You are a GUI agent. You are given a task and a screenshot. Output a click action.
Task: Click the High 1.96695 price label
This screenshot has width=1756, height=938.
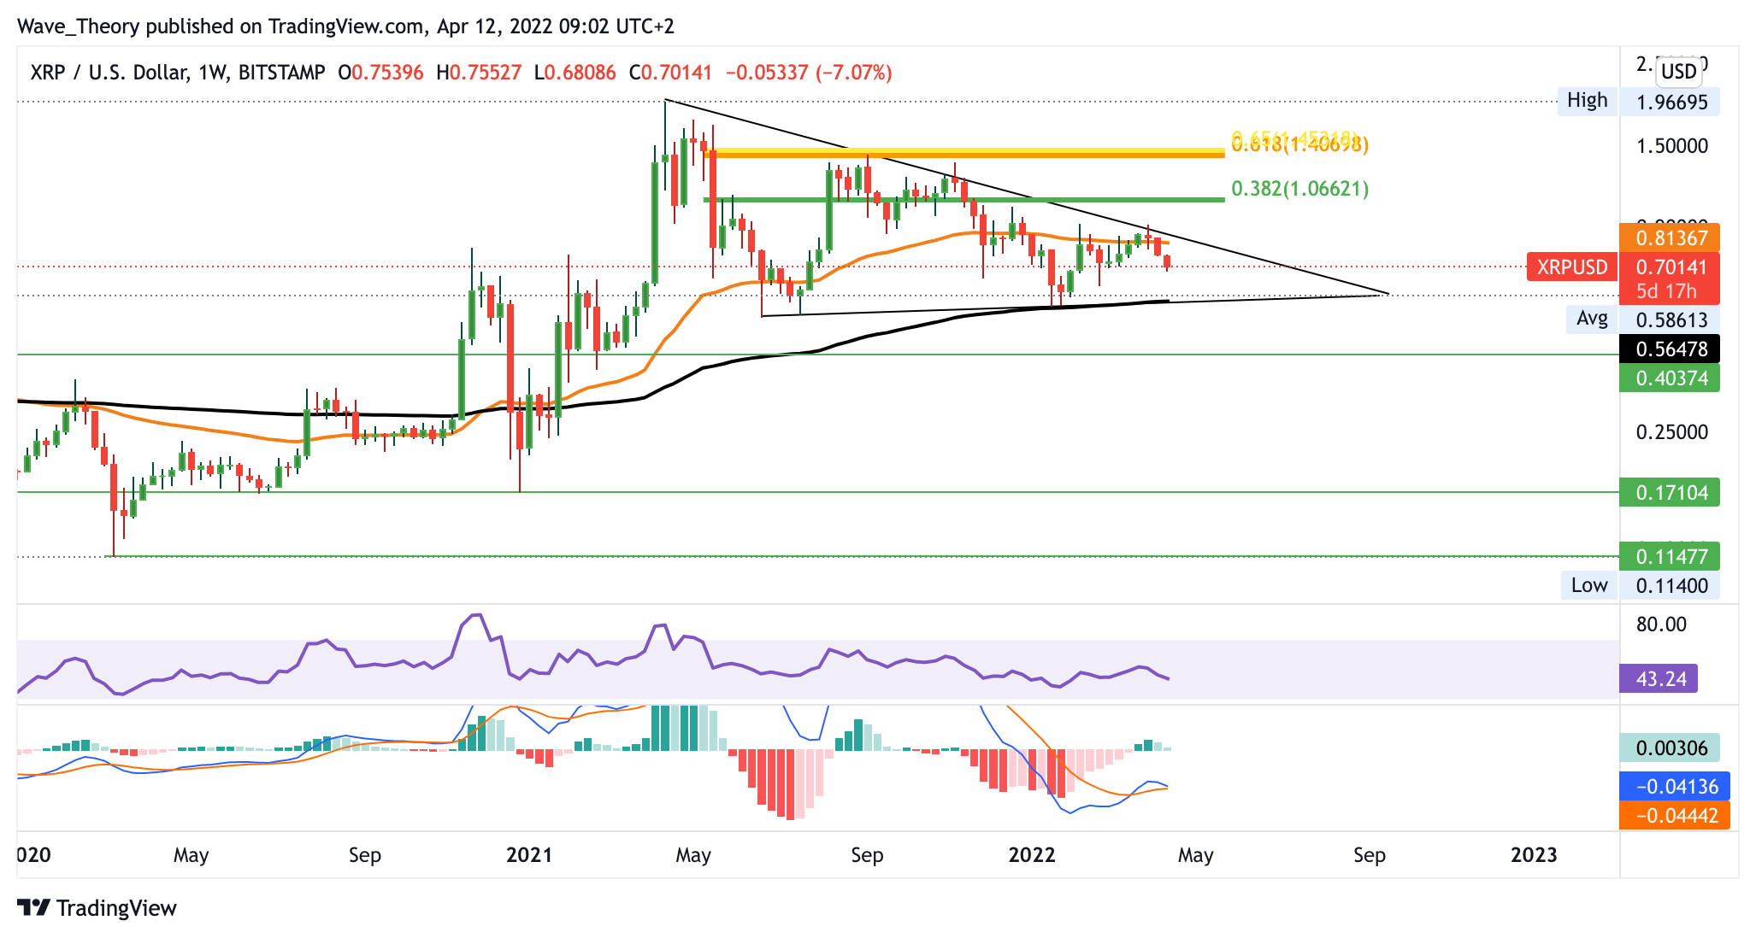[1671, 103]
